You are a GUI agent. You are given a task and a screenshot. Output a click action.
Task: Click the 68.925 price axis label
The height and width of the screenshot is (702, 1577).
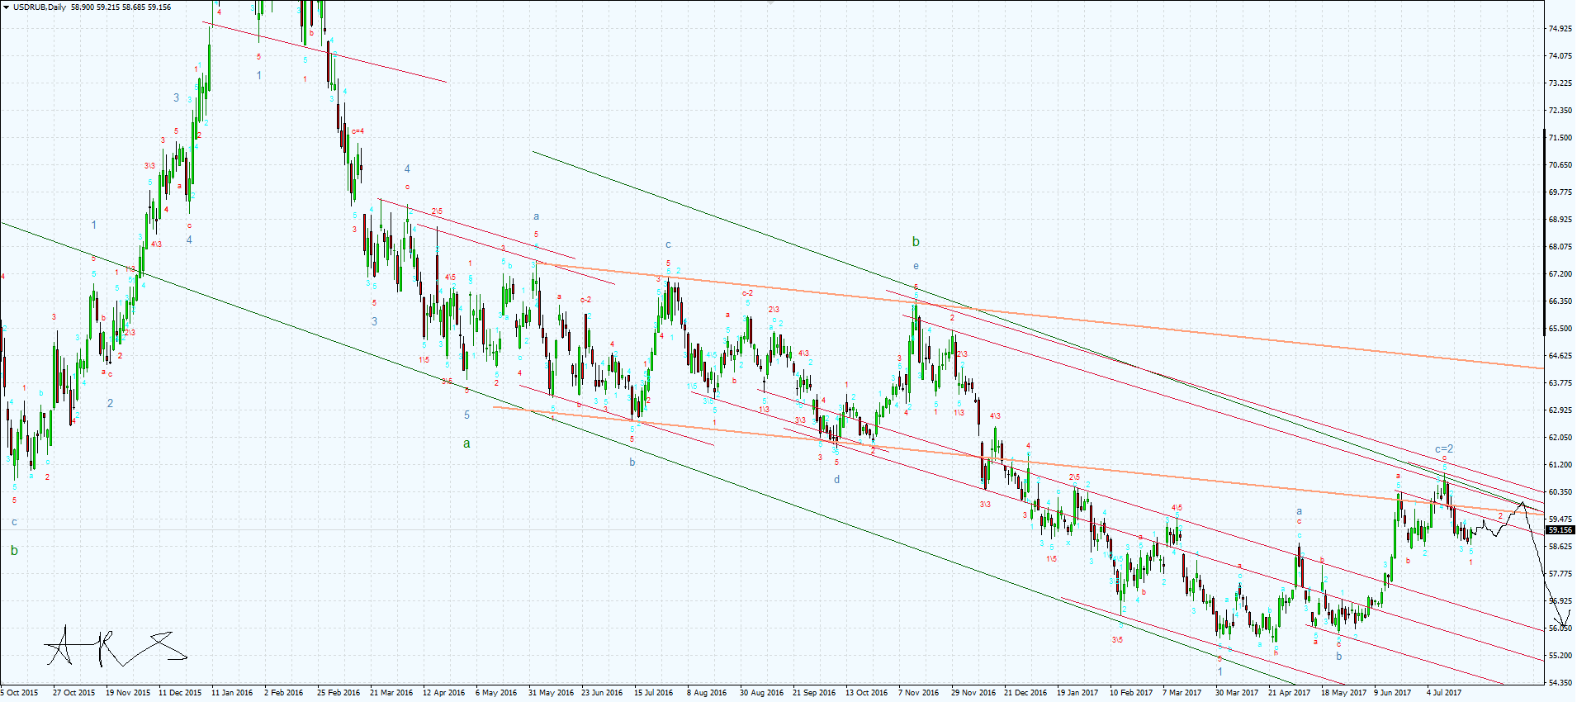1560,220
